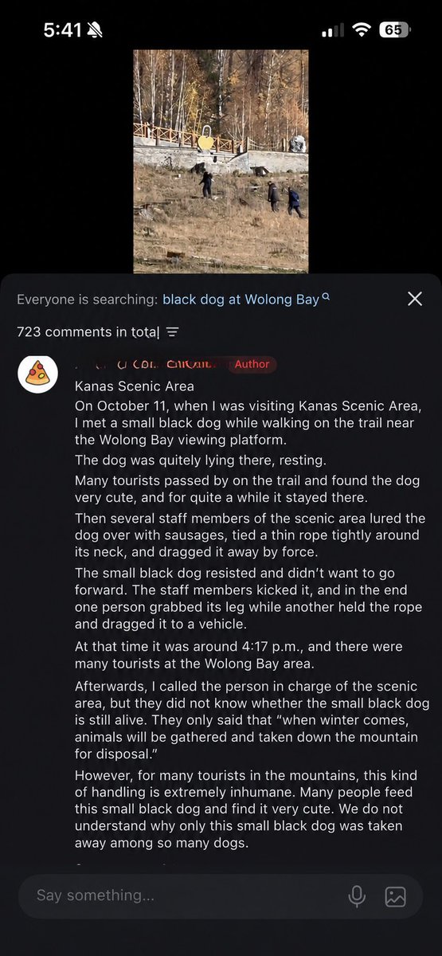Tap the battery indicator showing 65
Screen dimensions: 442x956
click(395, 30)
